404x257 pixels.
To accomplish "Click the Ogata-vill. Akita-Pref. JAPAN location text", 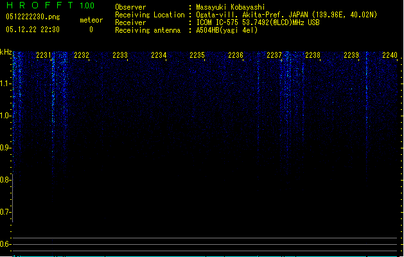I will pos(286,15).
